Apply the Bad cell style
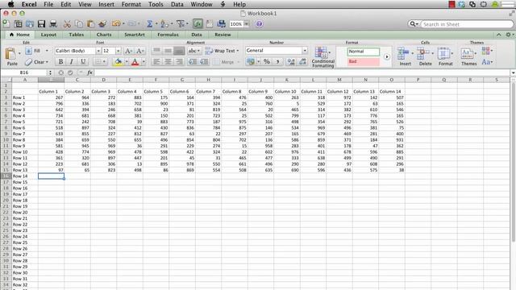This screenshot has height=290, width=516. point(364,61)
